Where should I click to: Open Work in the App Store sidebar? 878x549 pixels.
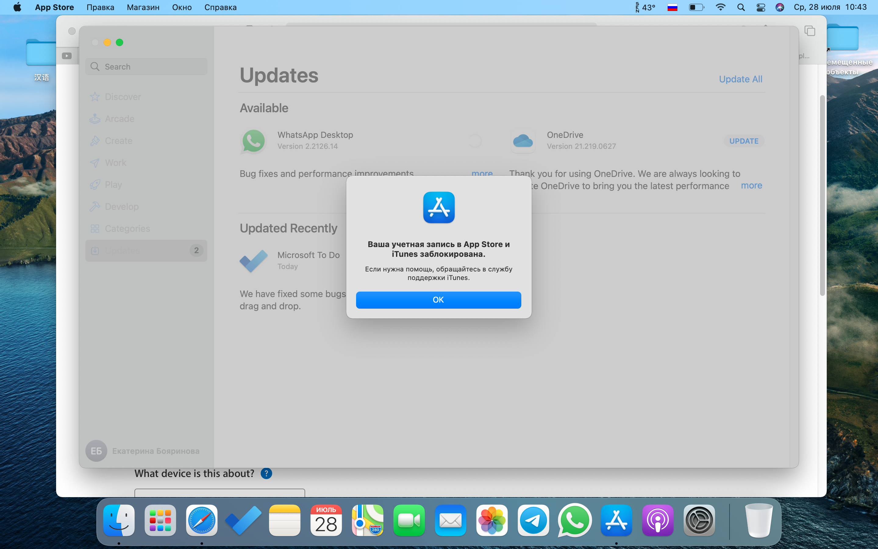(x=146, y=163)
